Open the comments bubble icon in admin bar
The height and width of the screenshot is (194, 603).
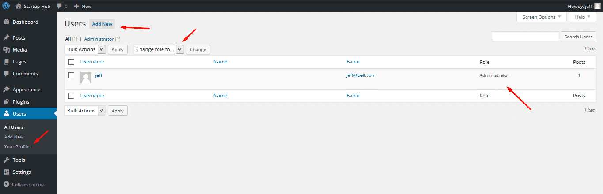pos(59,6)
